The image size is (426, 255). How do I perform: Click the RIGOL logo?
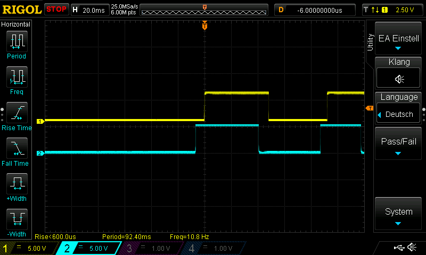(22, 10)
